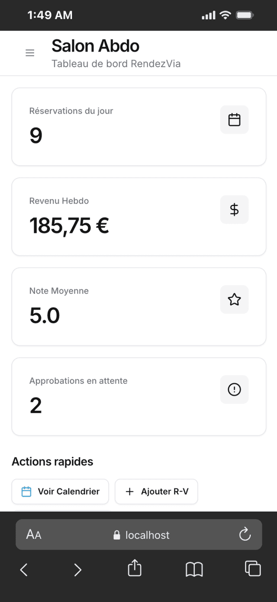Tap the Ajouter R-V button
Image resolution: width=277 pixels, height=602 pixels.
click(156, 491)
